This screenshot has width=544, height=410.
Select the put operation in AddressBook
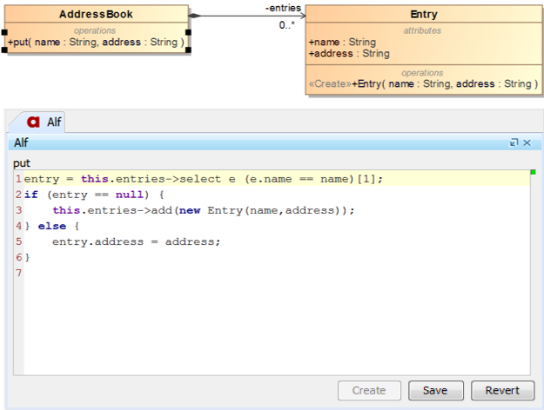96,41
